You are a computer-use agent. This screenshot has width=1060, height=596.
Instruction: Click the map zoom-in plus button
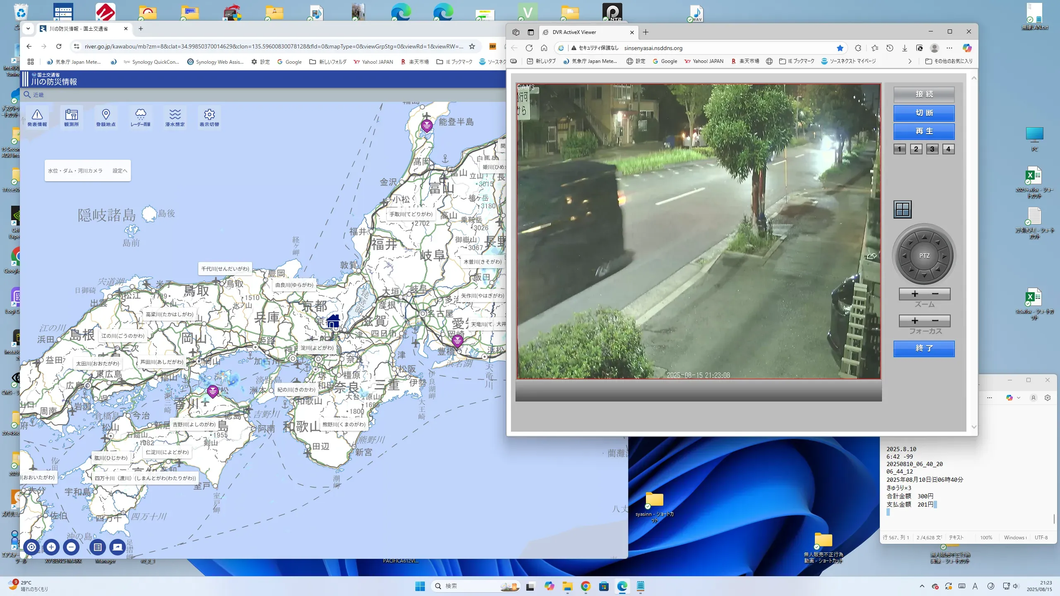[51, 547]
